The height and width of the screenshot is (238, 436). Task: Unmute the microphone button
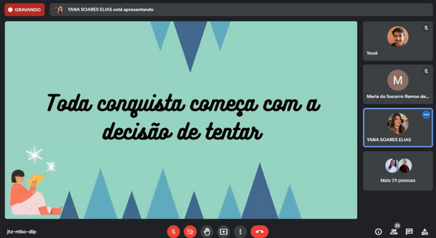pyautogui.click(x=174, y=232)
